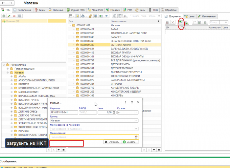Expand the БАКАЛЕЯ row in the center table
Screen dimensions: 230x168
[x=74, y=37]
